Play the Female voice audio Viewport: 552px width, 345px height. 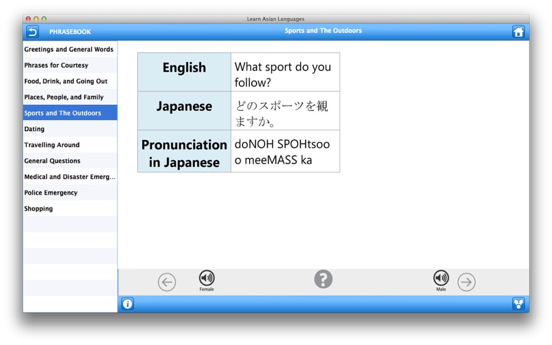click(206, 281)
